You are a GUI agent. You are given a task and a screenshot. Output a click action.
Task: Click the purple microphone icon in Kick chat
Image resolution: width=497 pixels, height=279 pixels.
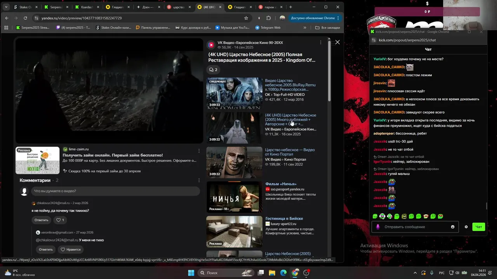377,227
